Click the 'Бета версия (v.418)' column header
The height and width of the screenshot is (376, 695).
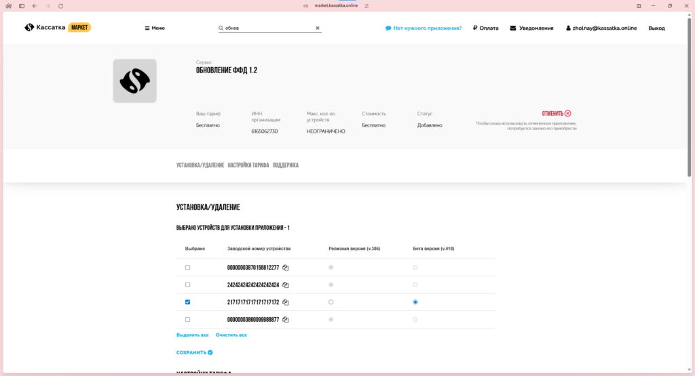pos(434,249)
